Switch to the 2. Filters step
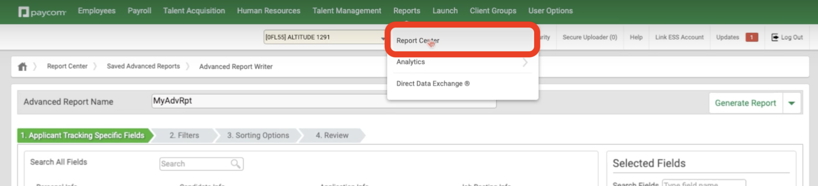The height and width of the screenshot is (186, 818). (184, 136)
